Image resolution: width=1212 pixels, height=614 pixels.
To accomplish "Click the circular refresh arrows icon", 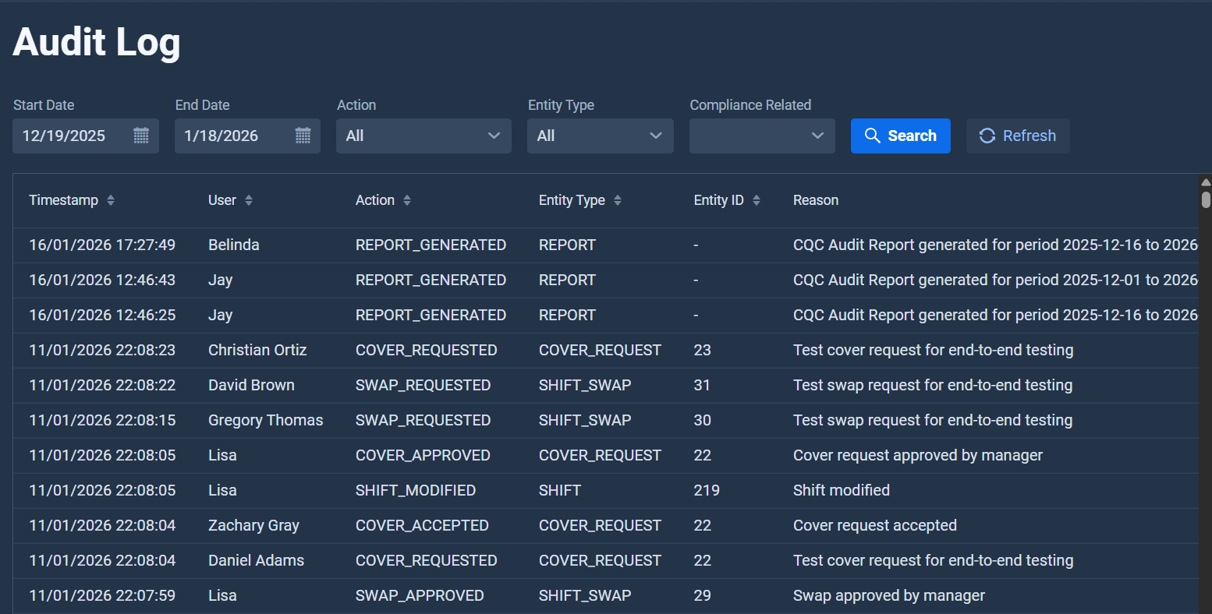I will 987,136.
